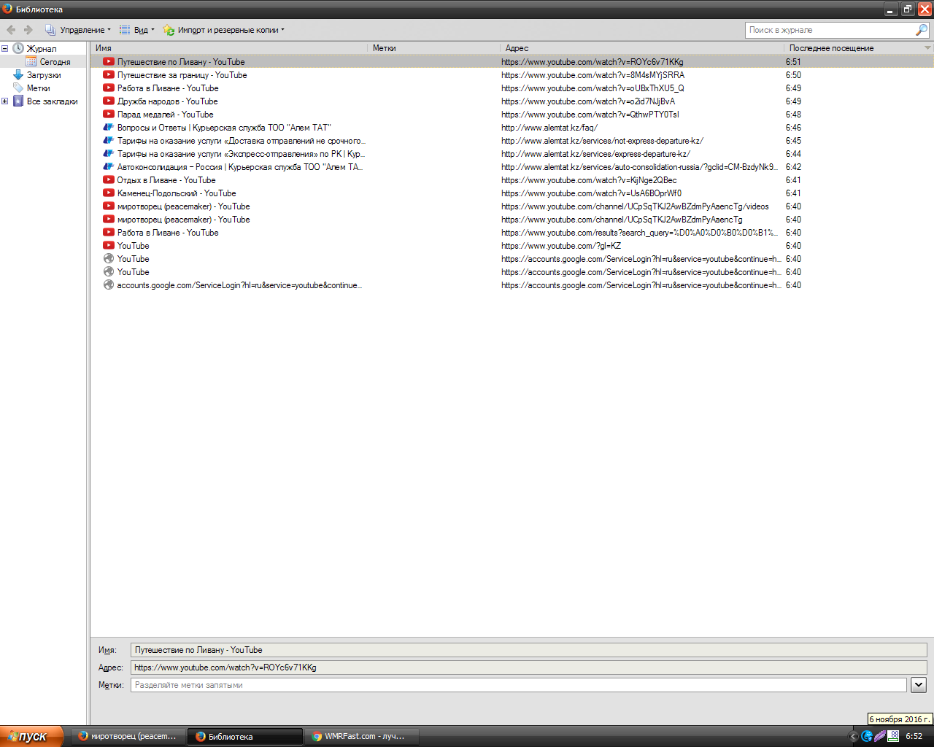The height and width of the screenshot is (747, 934).
Task: Click the 88 indicator icon in the system tray
Action: (x=893, y=736)
